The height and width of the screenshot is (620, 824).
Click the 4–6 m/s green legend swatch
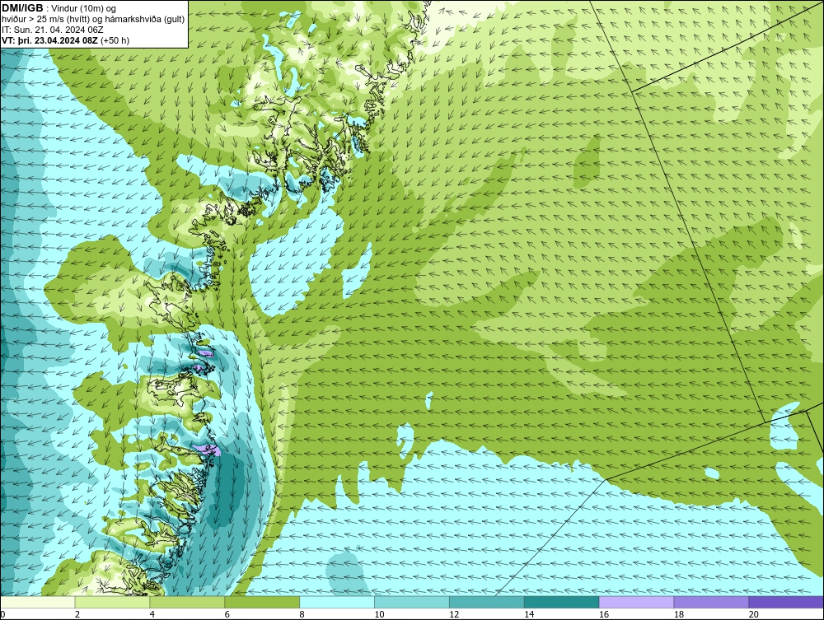coord(187,602)
